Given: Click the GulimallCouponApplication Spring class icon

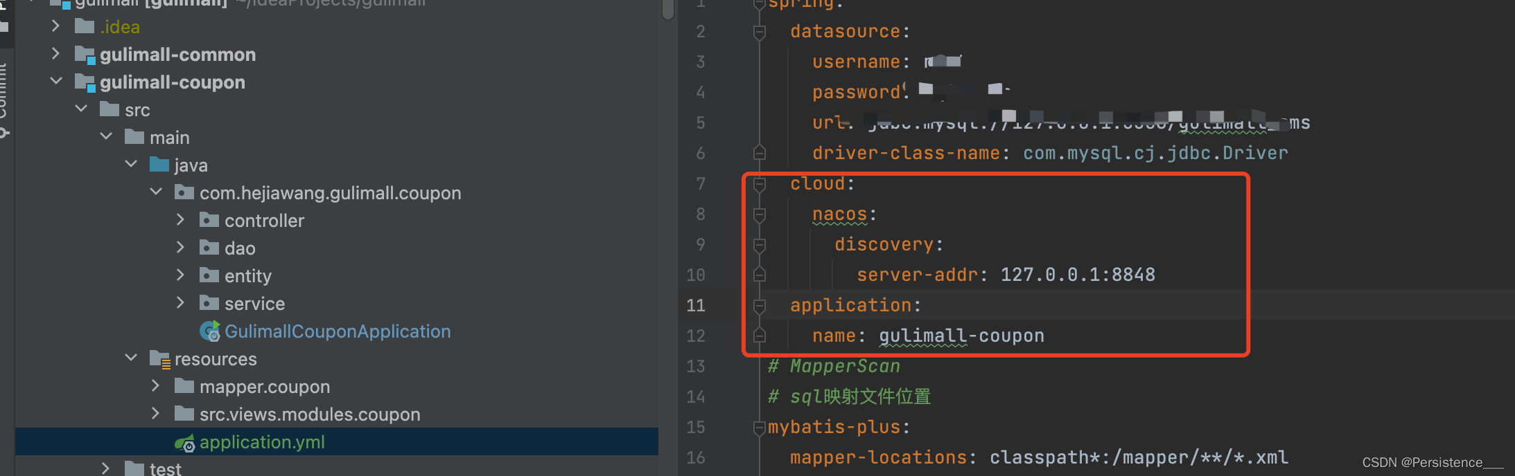Looking at the screenshot, I should (210, 331).
